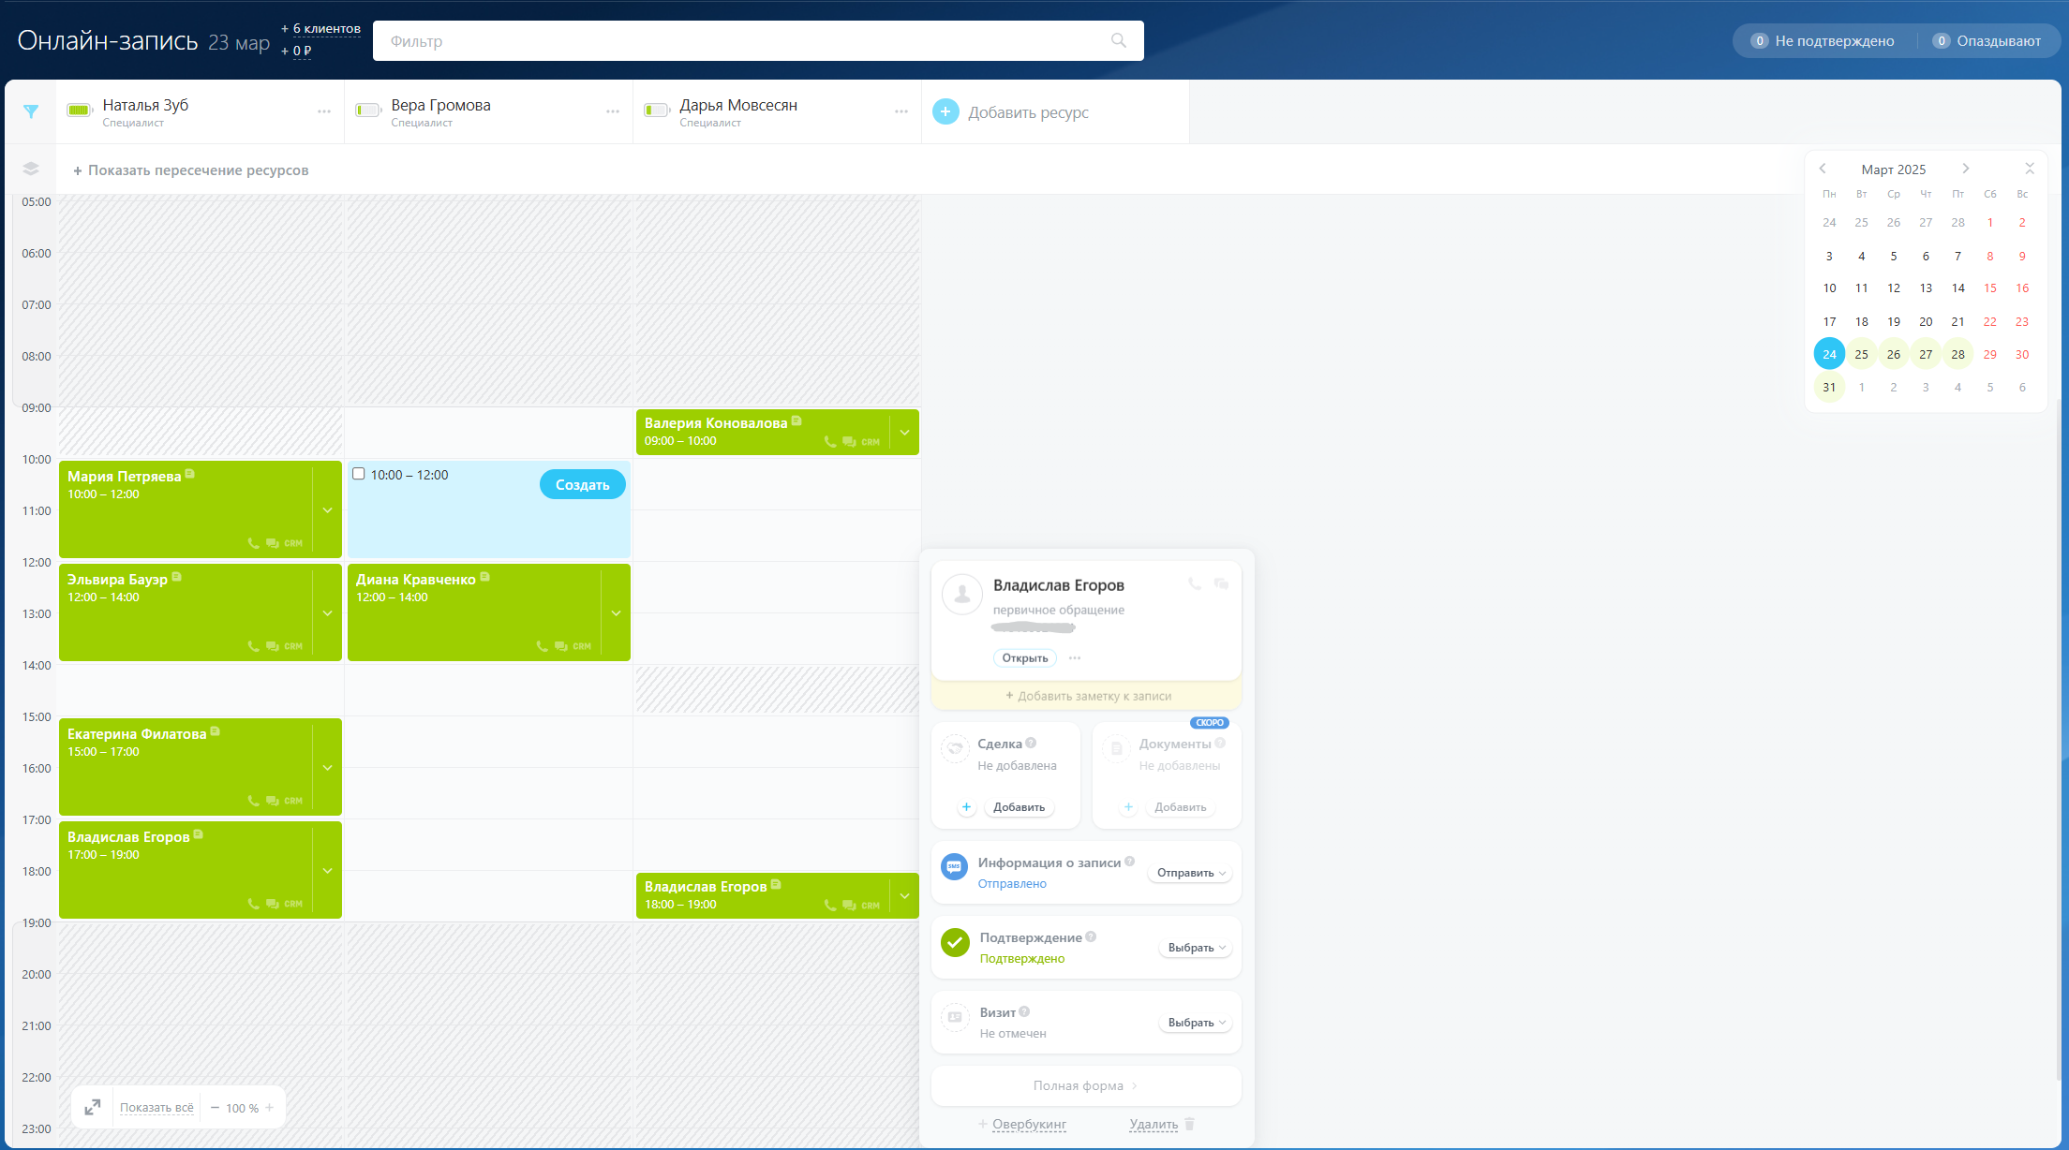Open the Подтверждение Выбрать dropdown
Viewport: 2069px width, 1150px height.
(x=1196, y=948)
